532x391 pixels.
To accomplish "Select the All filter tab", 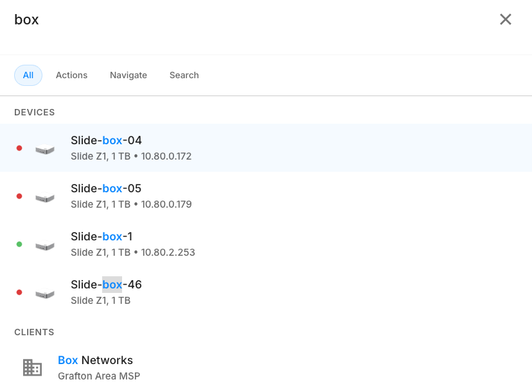I will pyautogui.click(x=28, y=75).
